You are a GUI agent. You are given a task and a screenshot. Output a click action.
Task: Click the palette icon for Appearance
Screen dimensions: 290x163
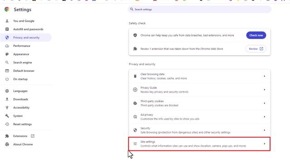(7, 54)
